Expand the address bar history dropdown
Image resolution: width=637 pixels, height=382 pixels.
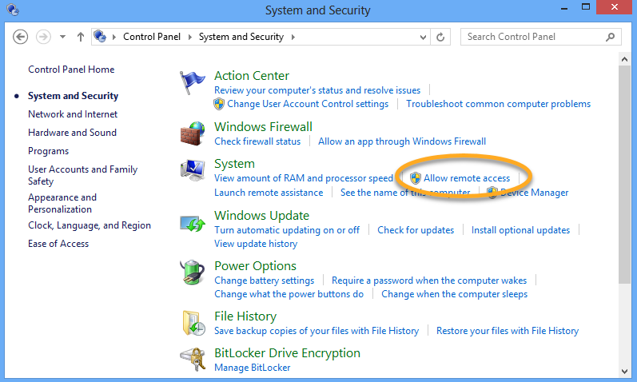pyautogui.click(x=422, y=37)
